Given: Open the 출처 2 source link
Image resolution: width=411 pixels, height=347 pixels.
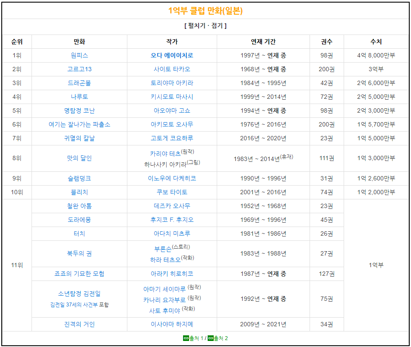Looking at the screenshot, I should point(221,338).
